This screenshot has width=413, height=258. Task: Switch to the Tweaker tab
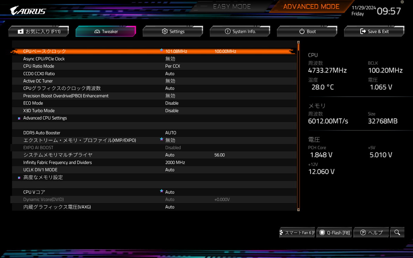point(106,31)
